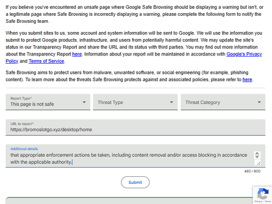Click the 480 / 800 character counter
Viewport: 272px width, 204px height.
(x=252, y=171)
